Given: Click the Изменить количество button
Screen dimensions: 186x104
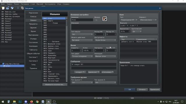Looking at the screenshot, I should click(55, 85).
